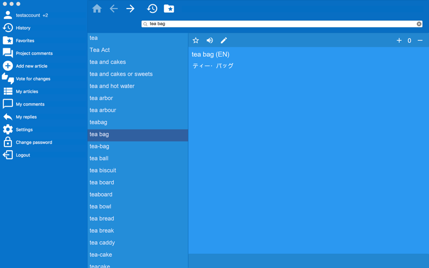Click the forward arrow navigation icon

pos(130,9)
